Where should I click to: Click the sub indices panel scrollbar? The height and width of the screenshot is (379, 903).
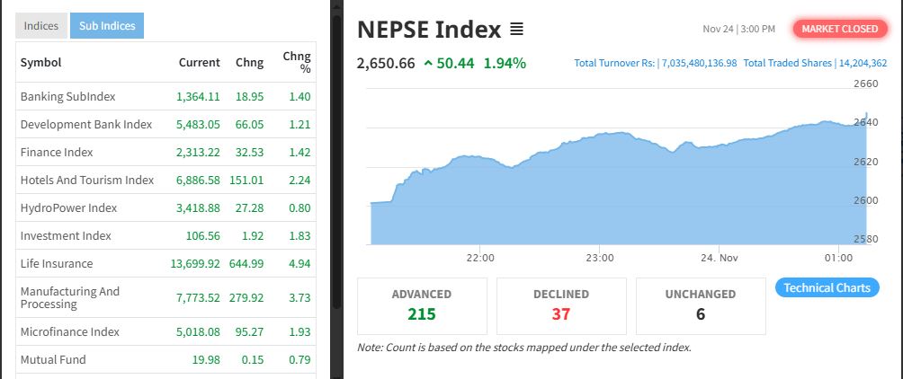coord(336,180)
